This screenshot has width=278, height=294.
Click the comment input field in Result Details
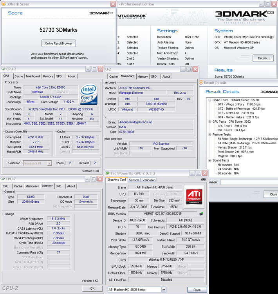coord(249,182)
